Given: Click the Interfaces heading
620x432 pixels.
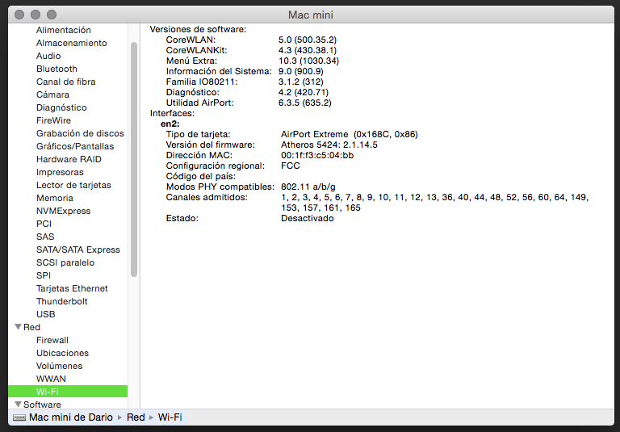Looking at the screenshot, I should [172, 113].
